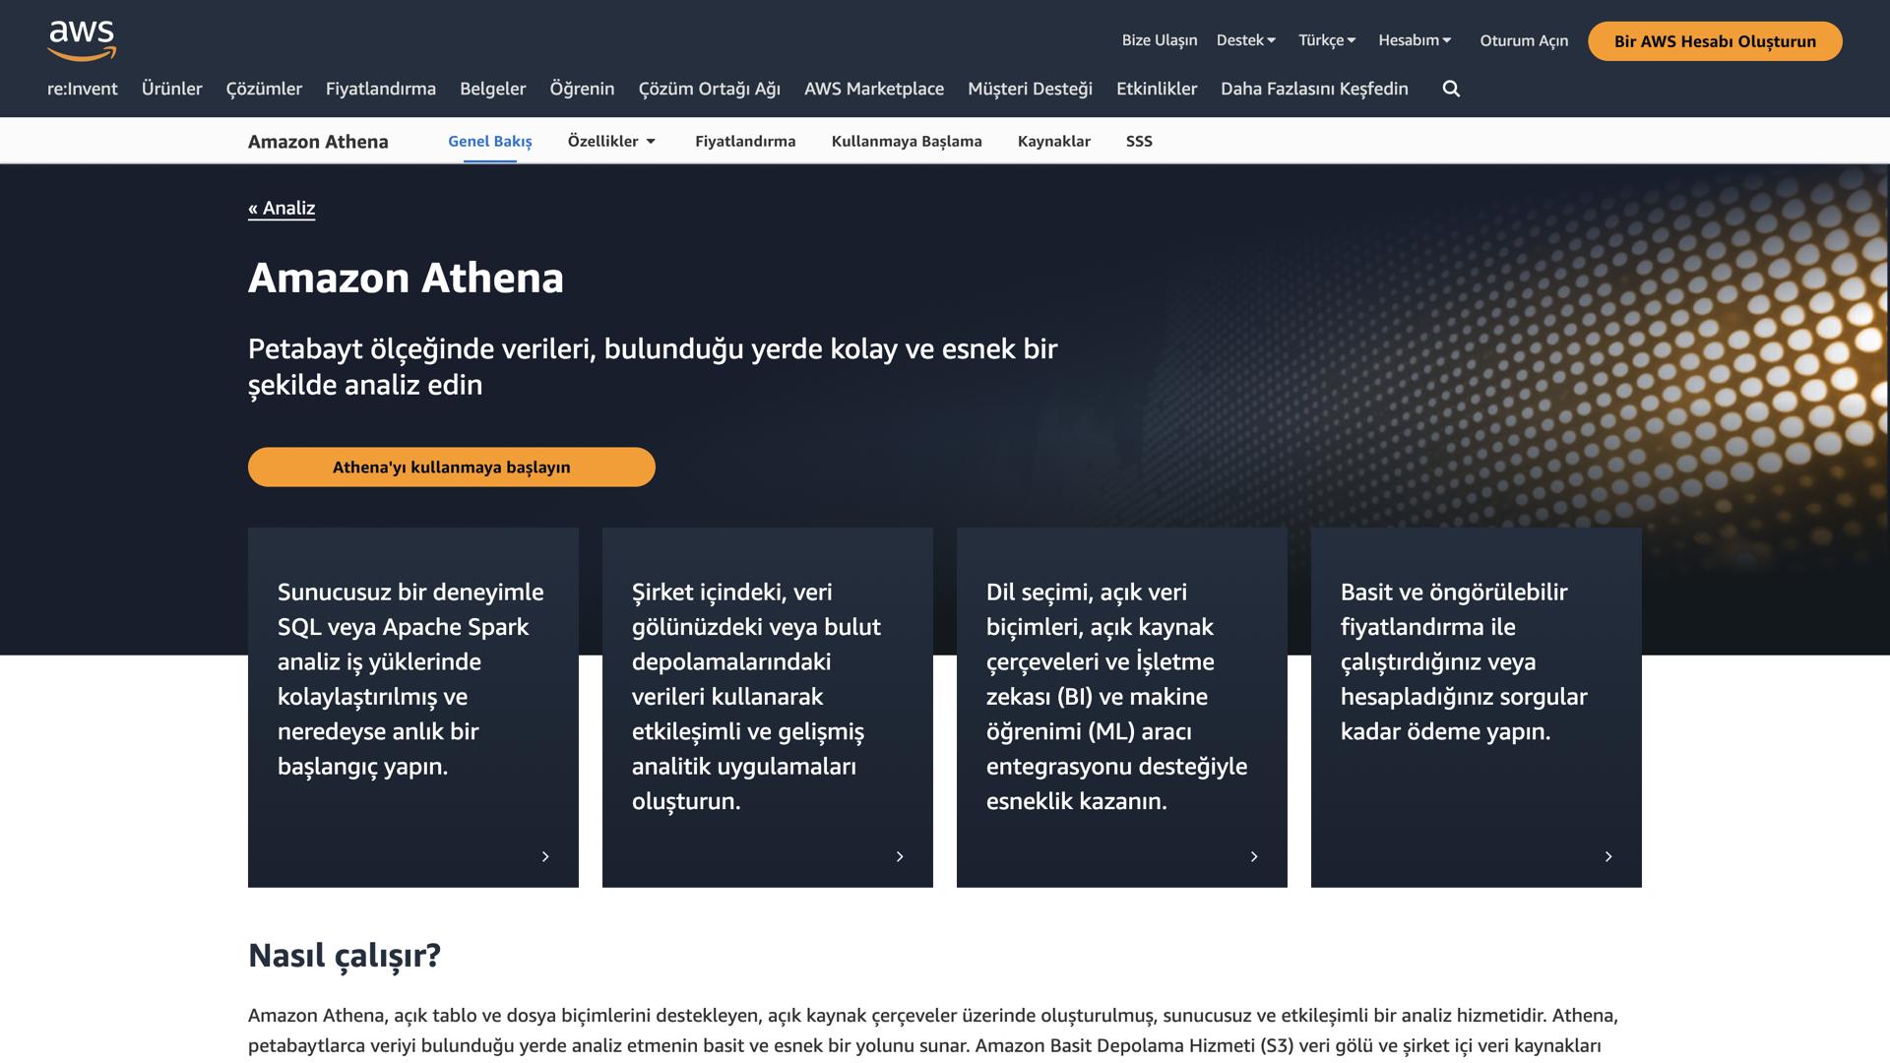Screen dimensions: 1890x1063
Task: Expand the Destek dropdown
Action: point(1245,40)
